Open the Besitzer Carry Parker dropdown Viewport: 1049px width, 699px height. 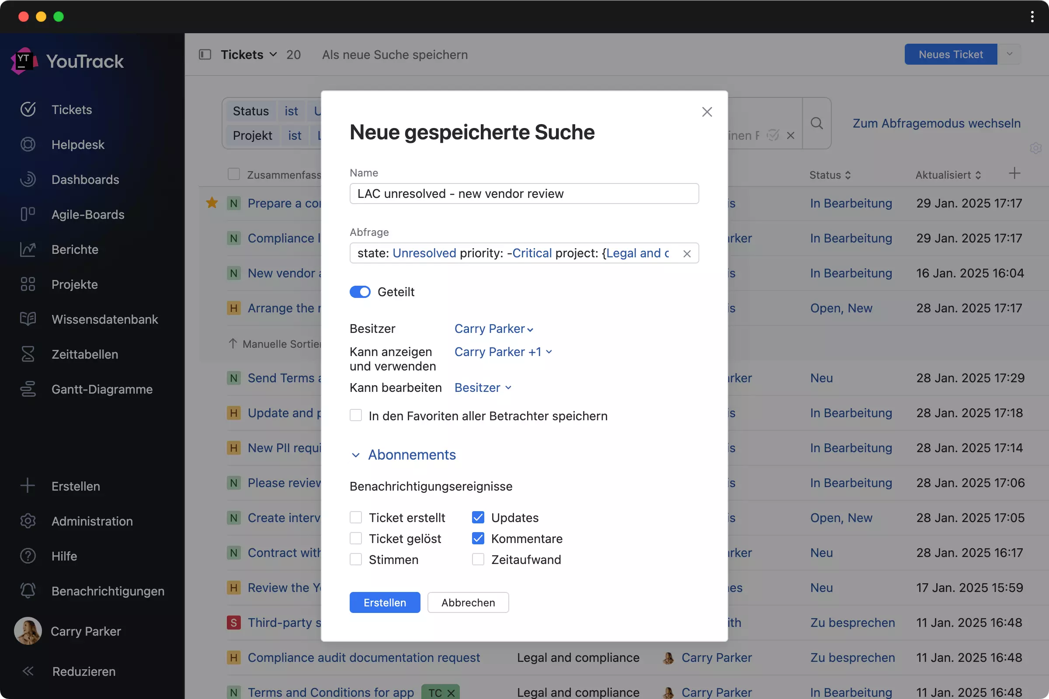493,329
